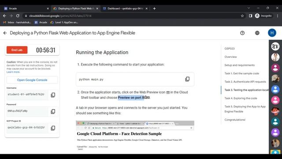
Task: Click the site lock icon in address bar
Action: click(26, 16)
